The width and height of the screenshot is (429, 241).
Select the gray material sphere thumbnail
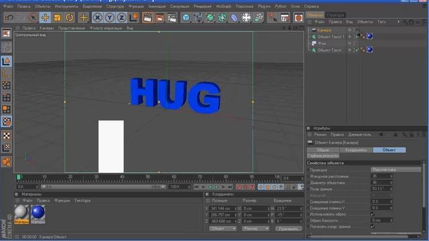pos(21,213)
